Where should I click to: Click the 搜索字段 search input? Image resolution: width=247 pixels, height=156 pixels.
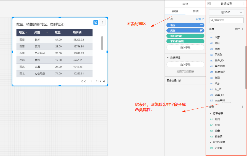pyautogui.click(x=226, y=20)
